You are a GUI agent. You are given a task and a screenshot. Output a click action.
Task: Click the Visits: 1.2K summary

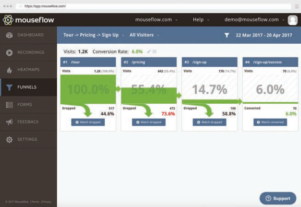click(x=75, y=51)
